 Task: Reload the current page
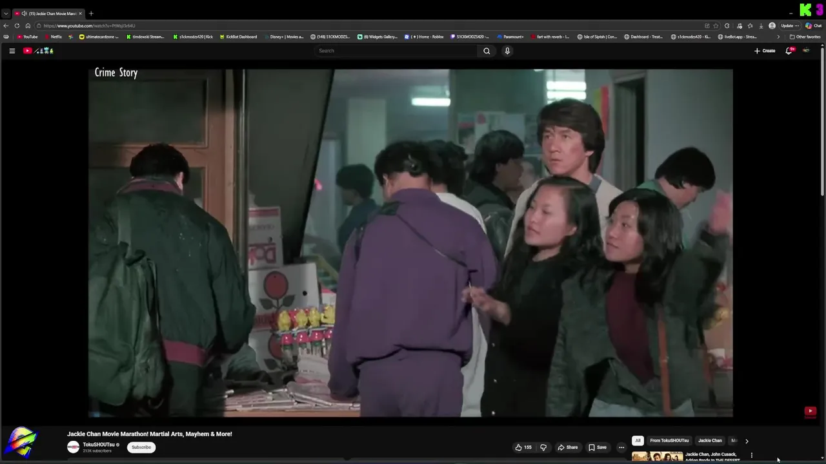click(17, 26)
